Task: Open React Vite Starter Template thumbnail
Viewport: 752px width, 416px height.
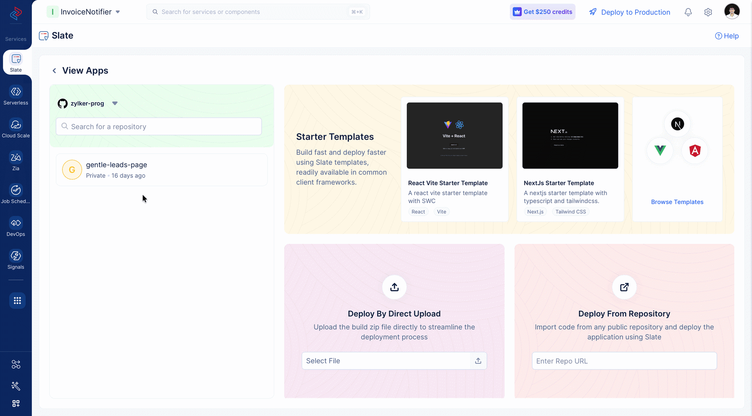Action: 454,136
